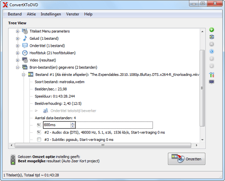Click the 'Best mogelijke resultaat' advice text
The width and height of the screenshot is (225, 181).
tap(59, 161)
